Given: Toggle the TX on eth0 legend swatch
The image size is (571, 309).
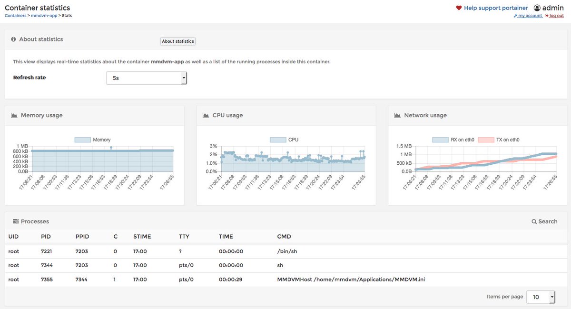Looking at the screenshot, I should pos(485,140).
